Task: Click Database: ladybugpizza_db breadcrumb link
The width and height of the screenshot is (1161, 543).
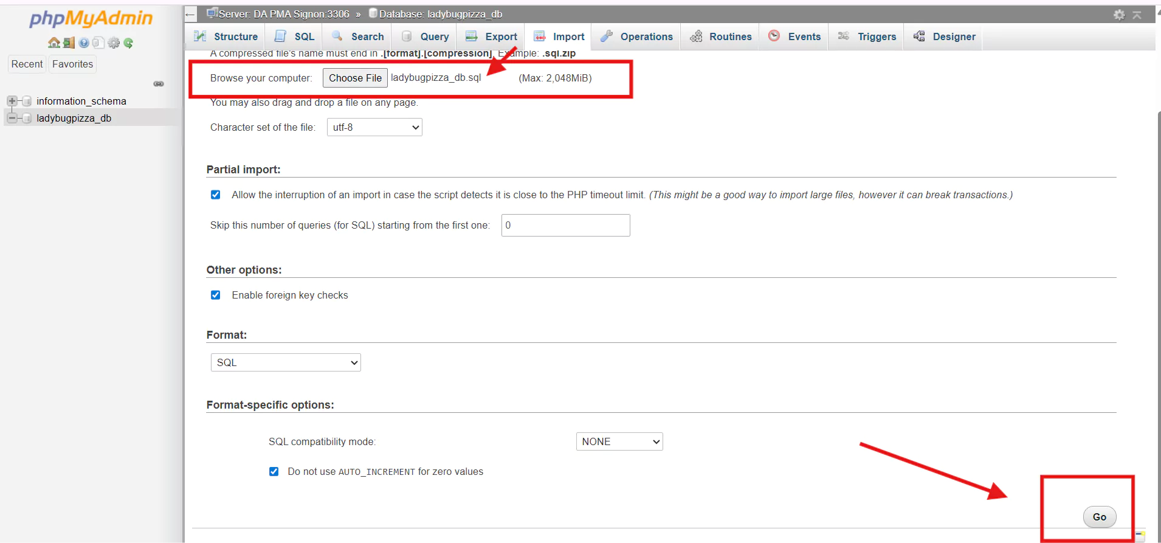Action: click(441, 14)
